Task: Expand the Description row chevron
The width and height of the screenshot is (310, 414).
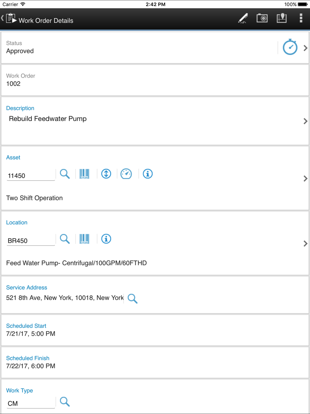Action: (x=305, y=121)
